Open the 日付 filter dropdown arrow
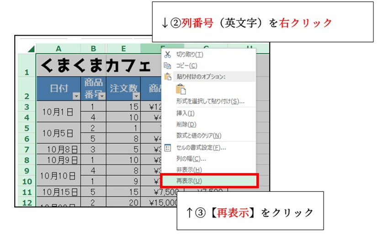Viewport: 378px width, 236px height. (76, 96)
